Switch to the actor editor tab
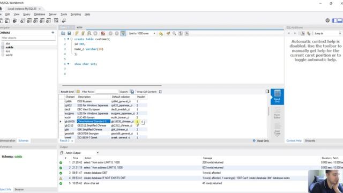 (x=79, y=27)
